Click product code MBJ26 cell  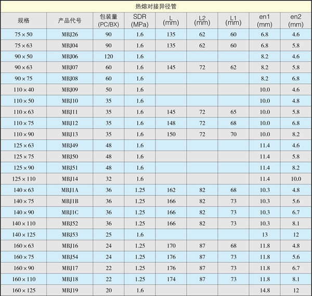(70, 34)
